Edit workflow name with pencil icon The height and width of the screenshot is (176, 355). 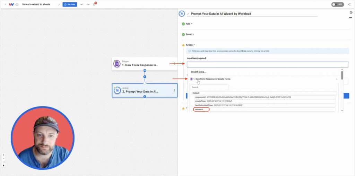click(x=59, y=4)
